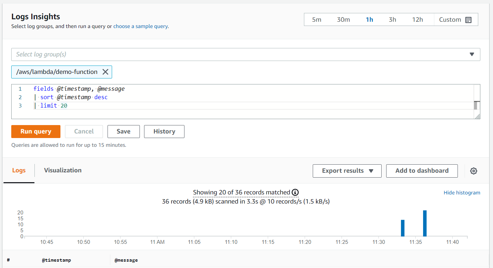Click the info icon beside records matched
This screenshot has height=268, width=493.
[x=295, y=192]
